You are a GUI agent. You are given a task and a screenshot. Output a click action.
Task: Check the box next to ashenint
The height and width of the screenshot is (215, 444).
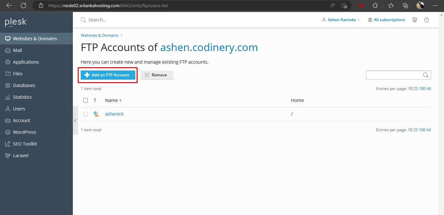pyautogui.click(x=86, y=114)
